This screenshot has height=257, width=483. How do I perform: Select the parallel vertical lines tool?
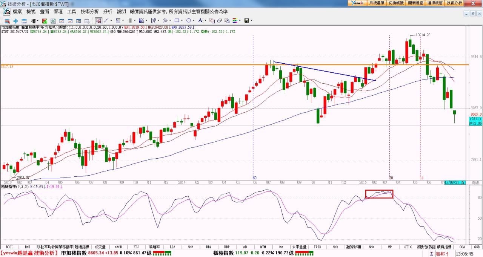point(130,20)
